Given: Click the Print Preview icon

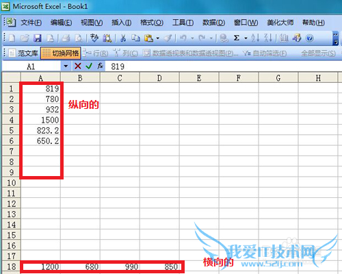Looking at the screenshot, I should (79, 38).
